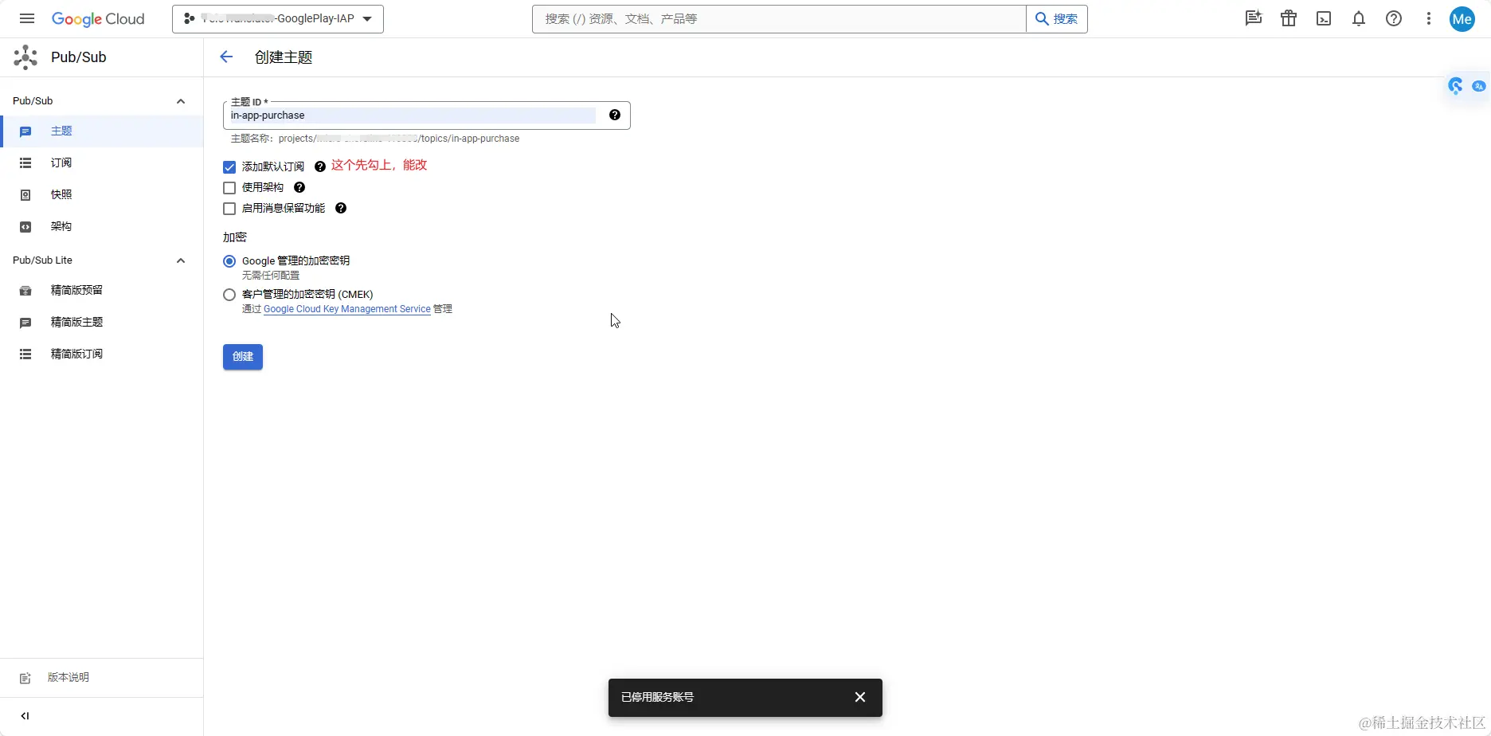
Task: Check the 使用架构 checkbox
Action: point(229,188)
